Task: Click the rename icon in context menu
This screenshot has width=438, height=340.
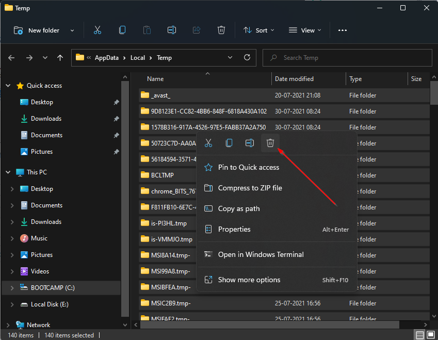Action: (x=250, y=143)
